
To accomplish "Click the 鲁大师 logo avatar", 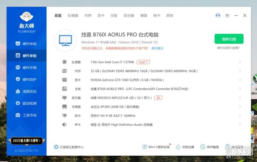I will point(26,16).
